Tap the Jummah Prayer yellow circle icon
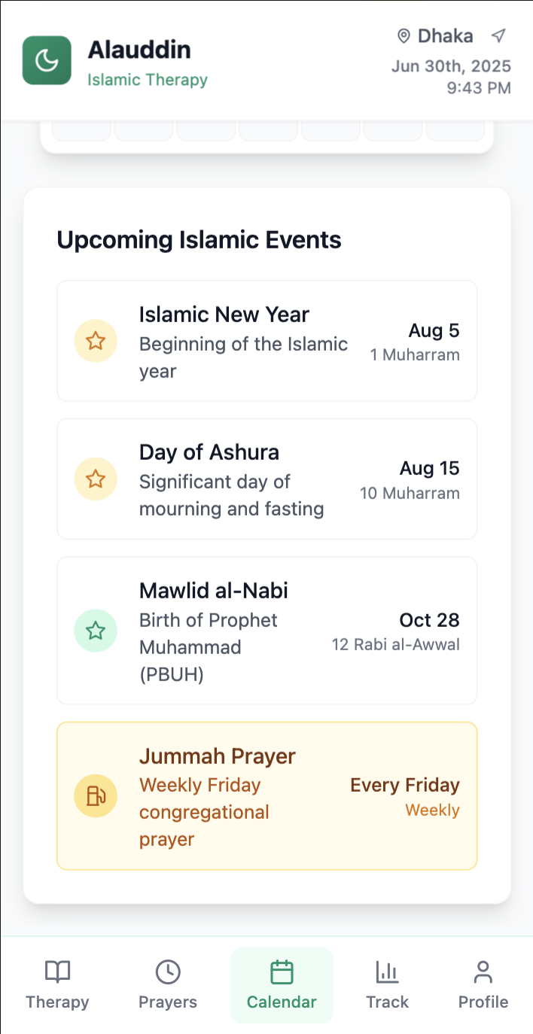This screenshot has height=1034, width=533. [96, 795]
